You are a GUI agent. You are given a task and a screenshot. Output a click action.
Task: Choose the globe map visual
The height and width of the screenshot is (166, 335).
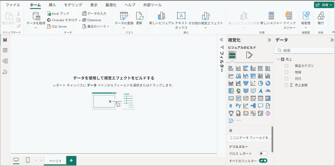click(238, 91)
